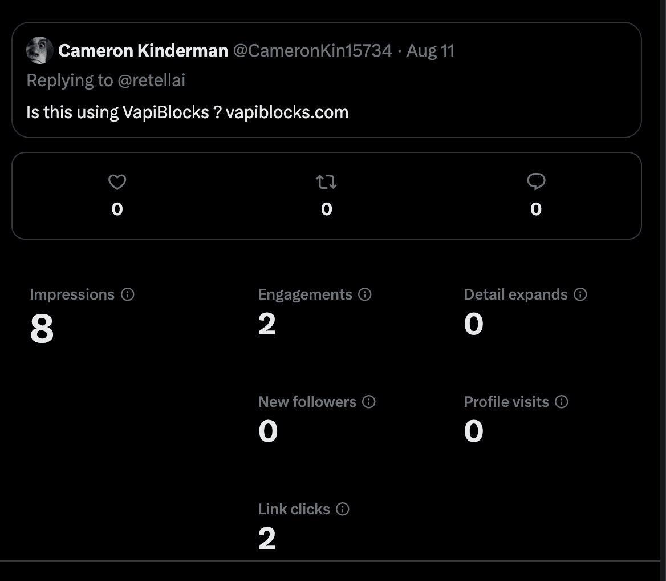Screen dimensions: 666x581
Task: Select the tweet text area
Action: tap(187, 112)
